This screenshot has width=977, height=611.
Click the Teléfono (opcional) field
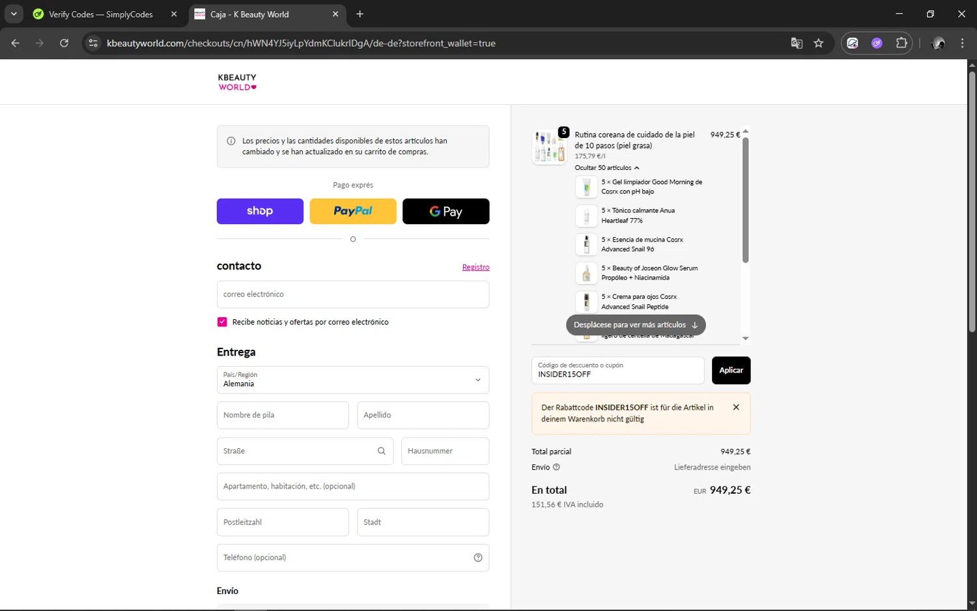[x=353, y=558]
